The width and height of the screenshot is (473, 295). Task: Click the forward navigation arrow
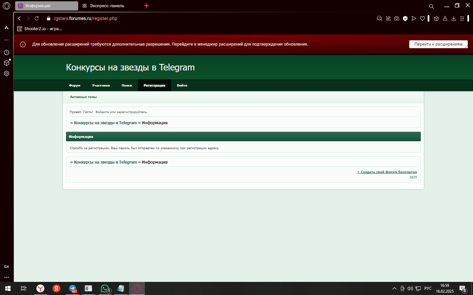click(28, 18)
